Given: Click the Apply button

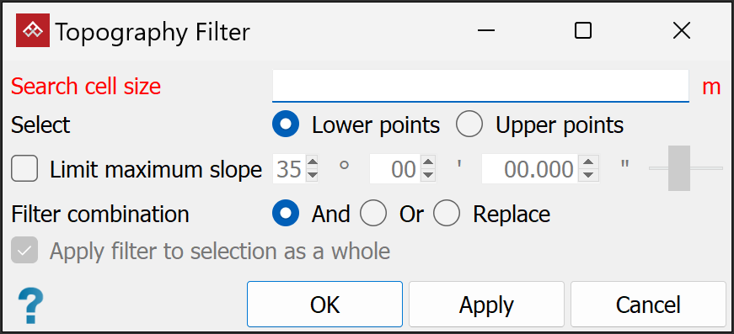Looking at the screenshot, I should [x=486, y=304].
